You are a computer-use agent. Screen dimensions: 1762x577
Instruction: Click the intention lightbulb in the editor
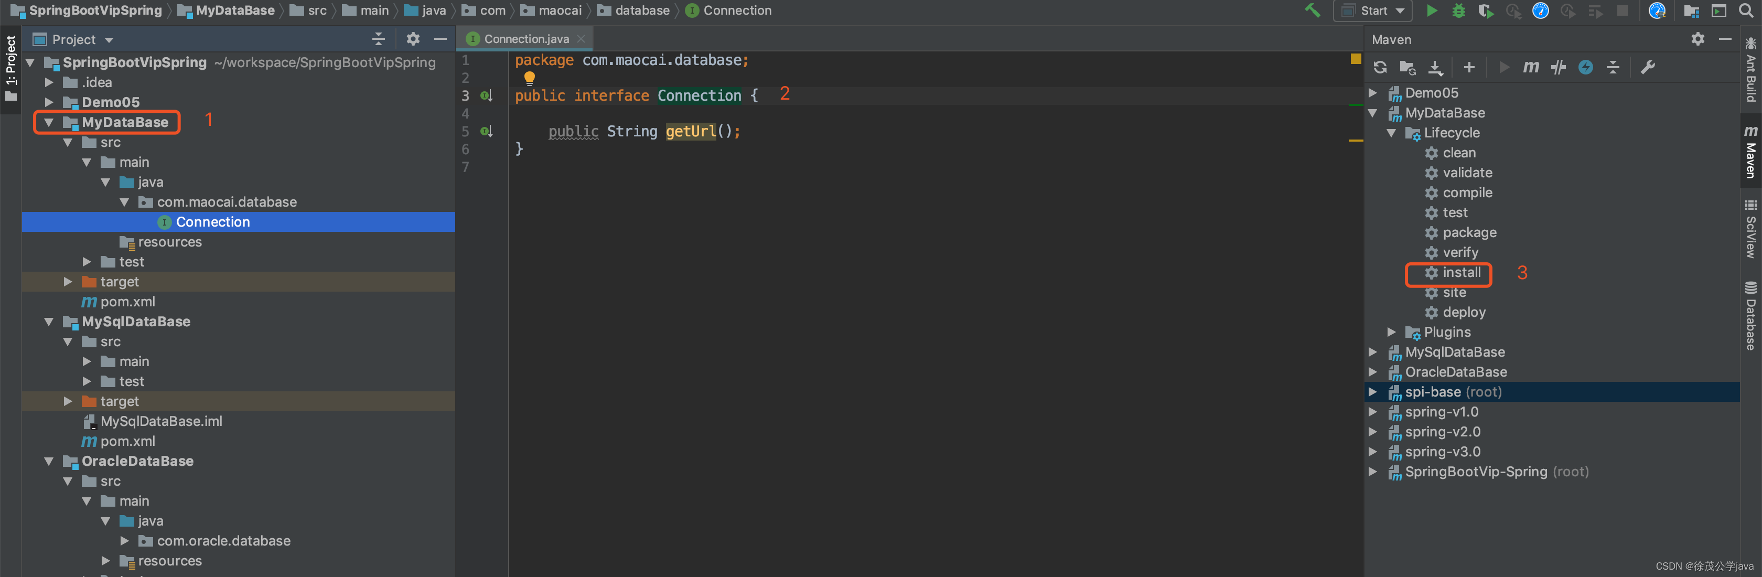pyautogui.click(x=529, y=77)
